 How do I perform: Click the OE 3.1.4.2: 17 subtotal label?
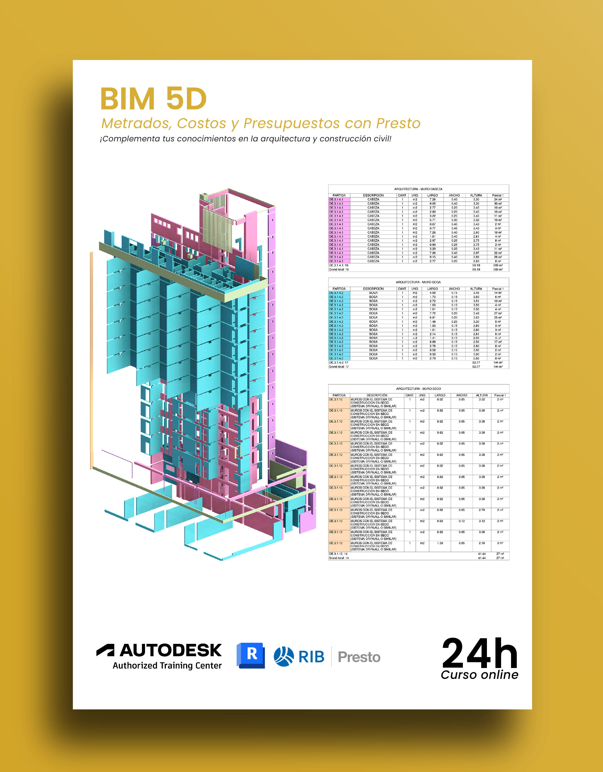coord(338,362)
